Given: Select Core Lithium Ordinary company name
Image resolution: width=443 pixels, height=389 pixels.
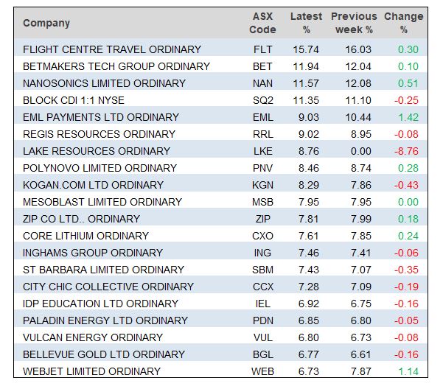Looking at the screenshot, I should [86, 236].
